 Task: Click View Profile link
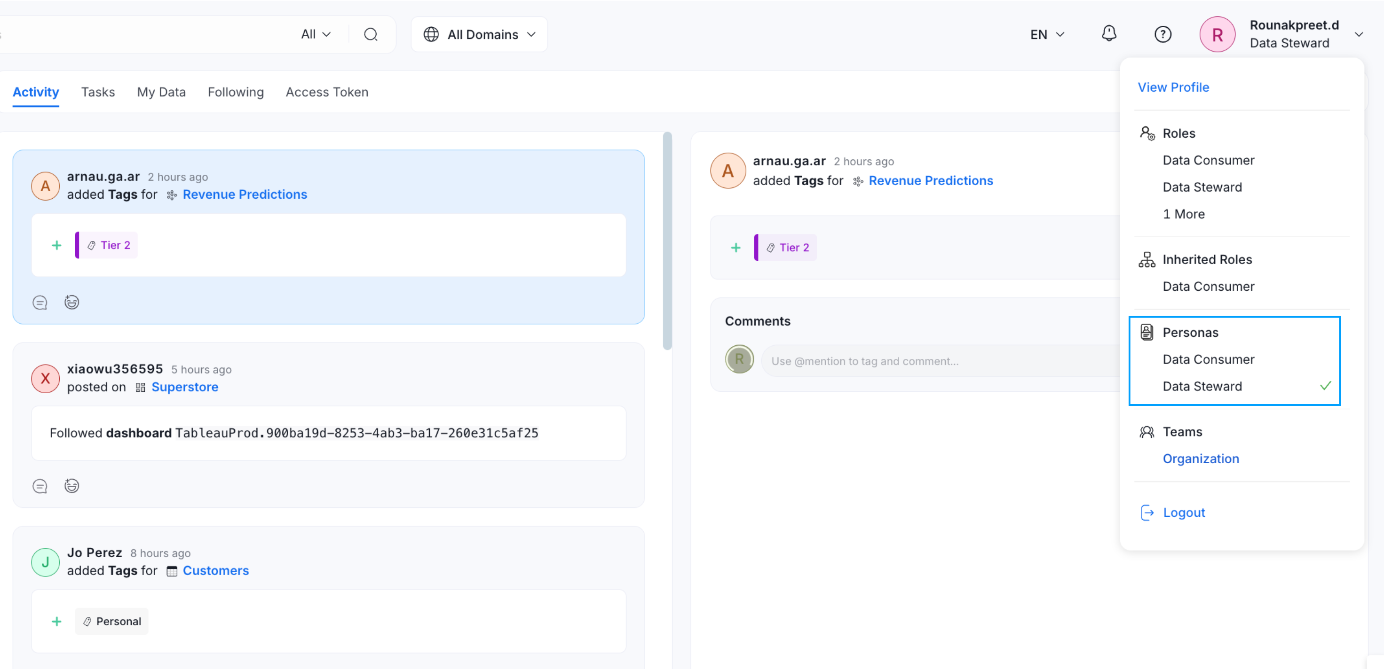point(1173,87)
